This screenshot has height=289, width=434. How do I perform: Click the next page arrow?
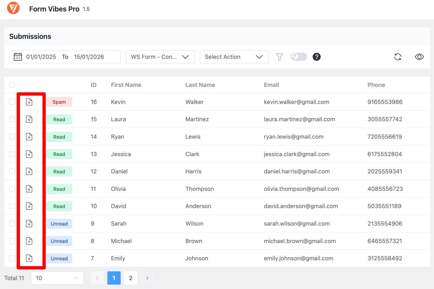click(x=147, y=278)
